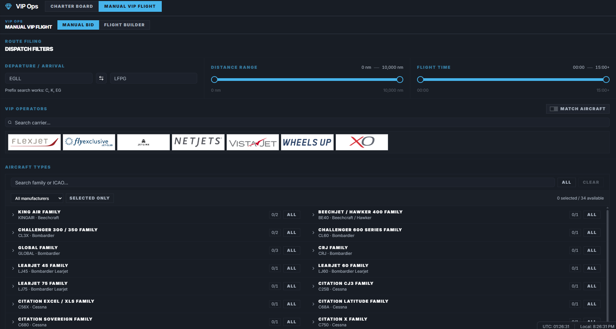
Task: Click the Local time in status bar
Action: tap(597, 326)
